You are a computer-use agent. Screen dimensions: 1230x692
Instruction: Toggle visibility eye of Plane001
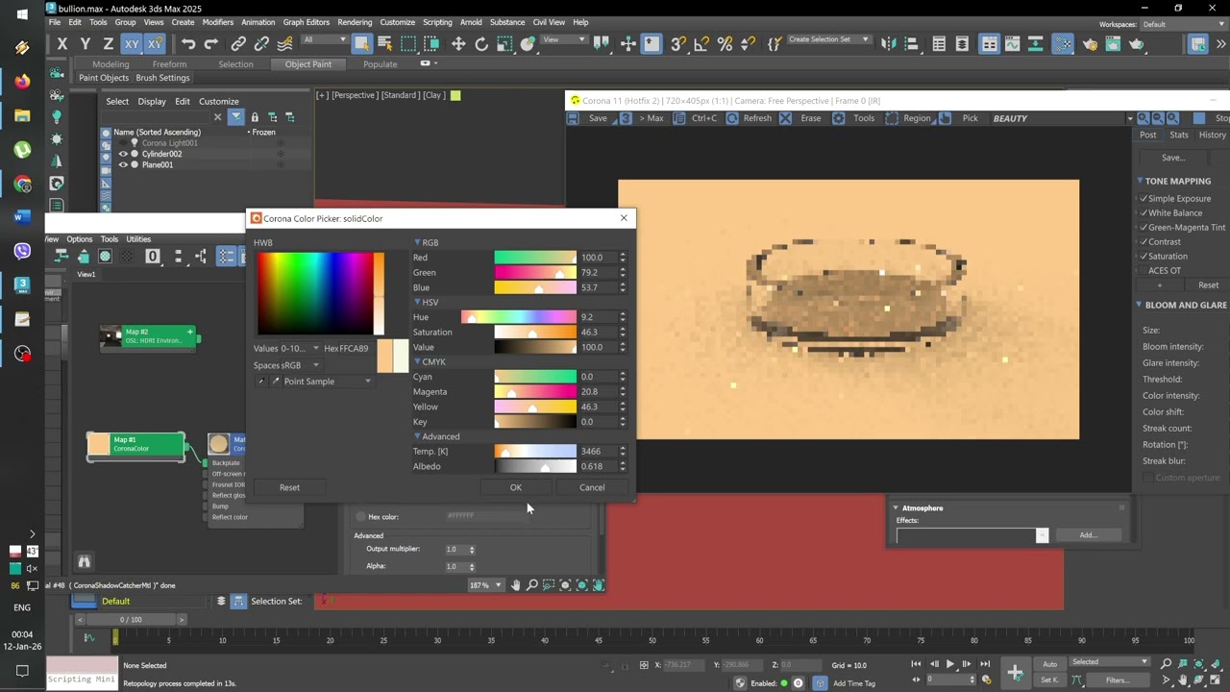coord(122,165)
